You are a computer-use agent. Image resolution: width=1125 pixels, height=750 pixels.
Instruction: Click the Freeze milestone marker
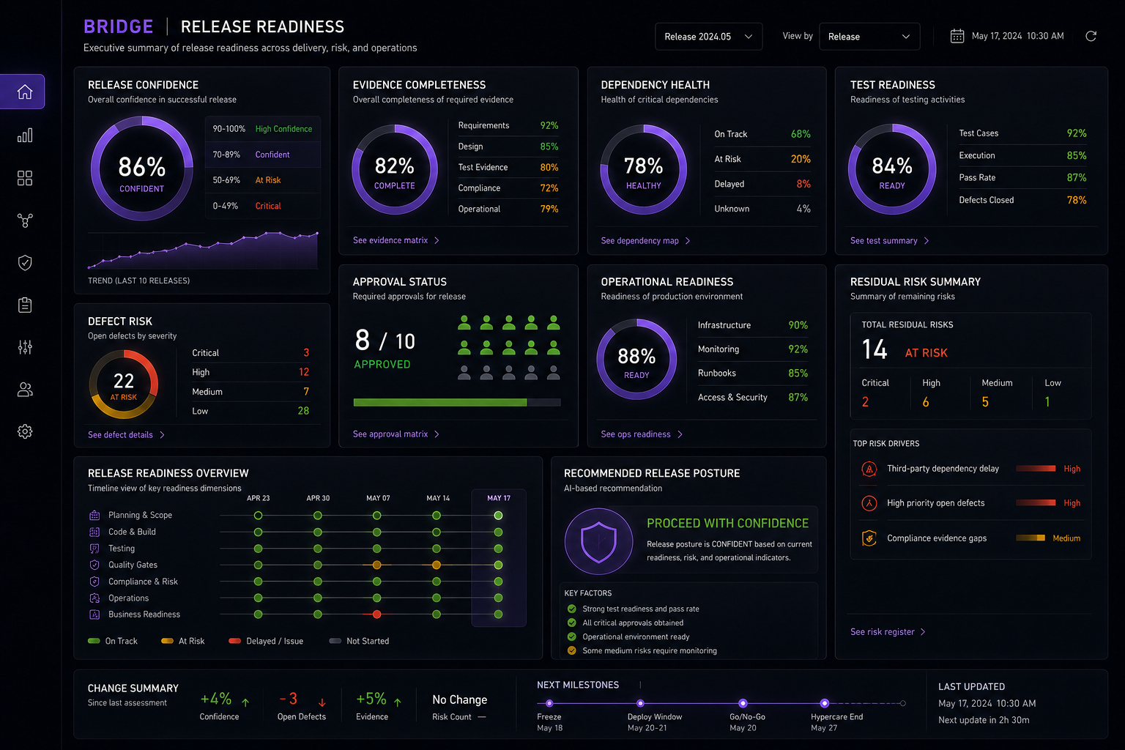tap(549, 704)
